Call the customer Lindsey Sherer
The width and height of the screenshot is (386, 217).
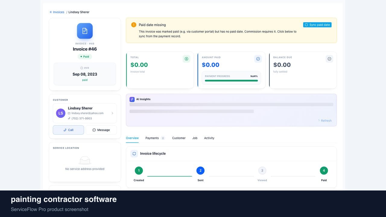(68, 130)
